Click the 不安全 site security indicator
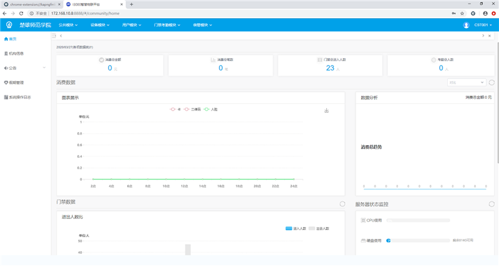The height and width of the screenshot is (266, 499). click(x=39, y=13)
